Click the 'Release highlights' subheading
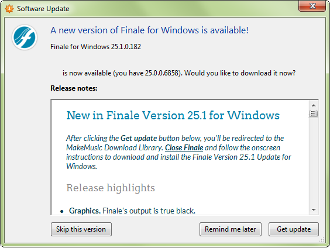 111,188
